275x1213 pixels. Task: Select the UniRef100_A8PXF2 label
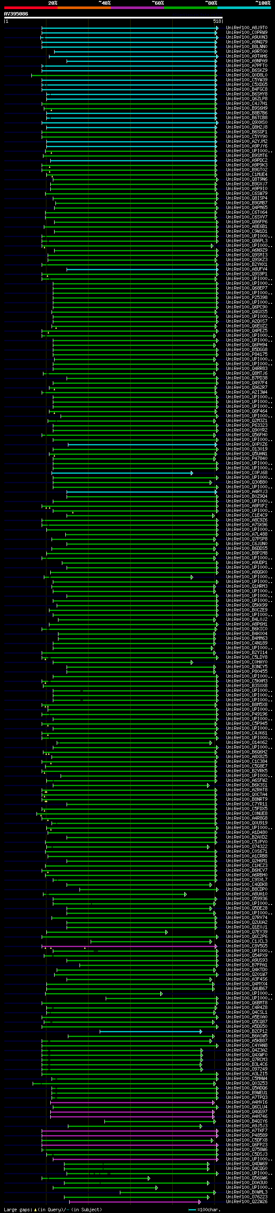[x=246, y=506]
